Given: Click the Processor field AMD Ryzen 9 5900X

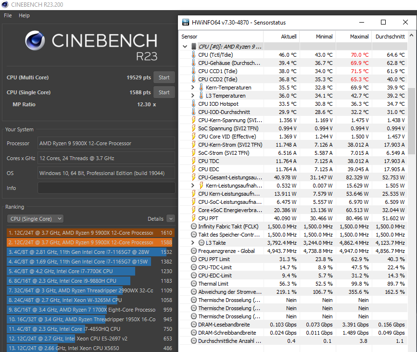Looking at the screenshot, I should pos(106,143).
